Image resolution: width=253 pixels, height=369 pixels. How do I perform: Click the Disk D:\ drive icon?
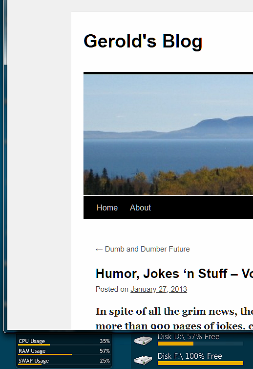click(143, 340)
